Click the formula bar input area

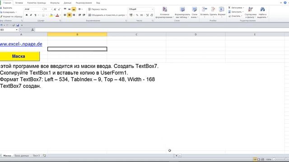162,30
